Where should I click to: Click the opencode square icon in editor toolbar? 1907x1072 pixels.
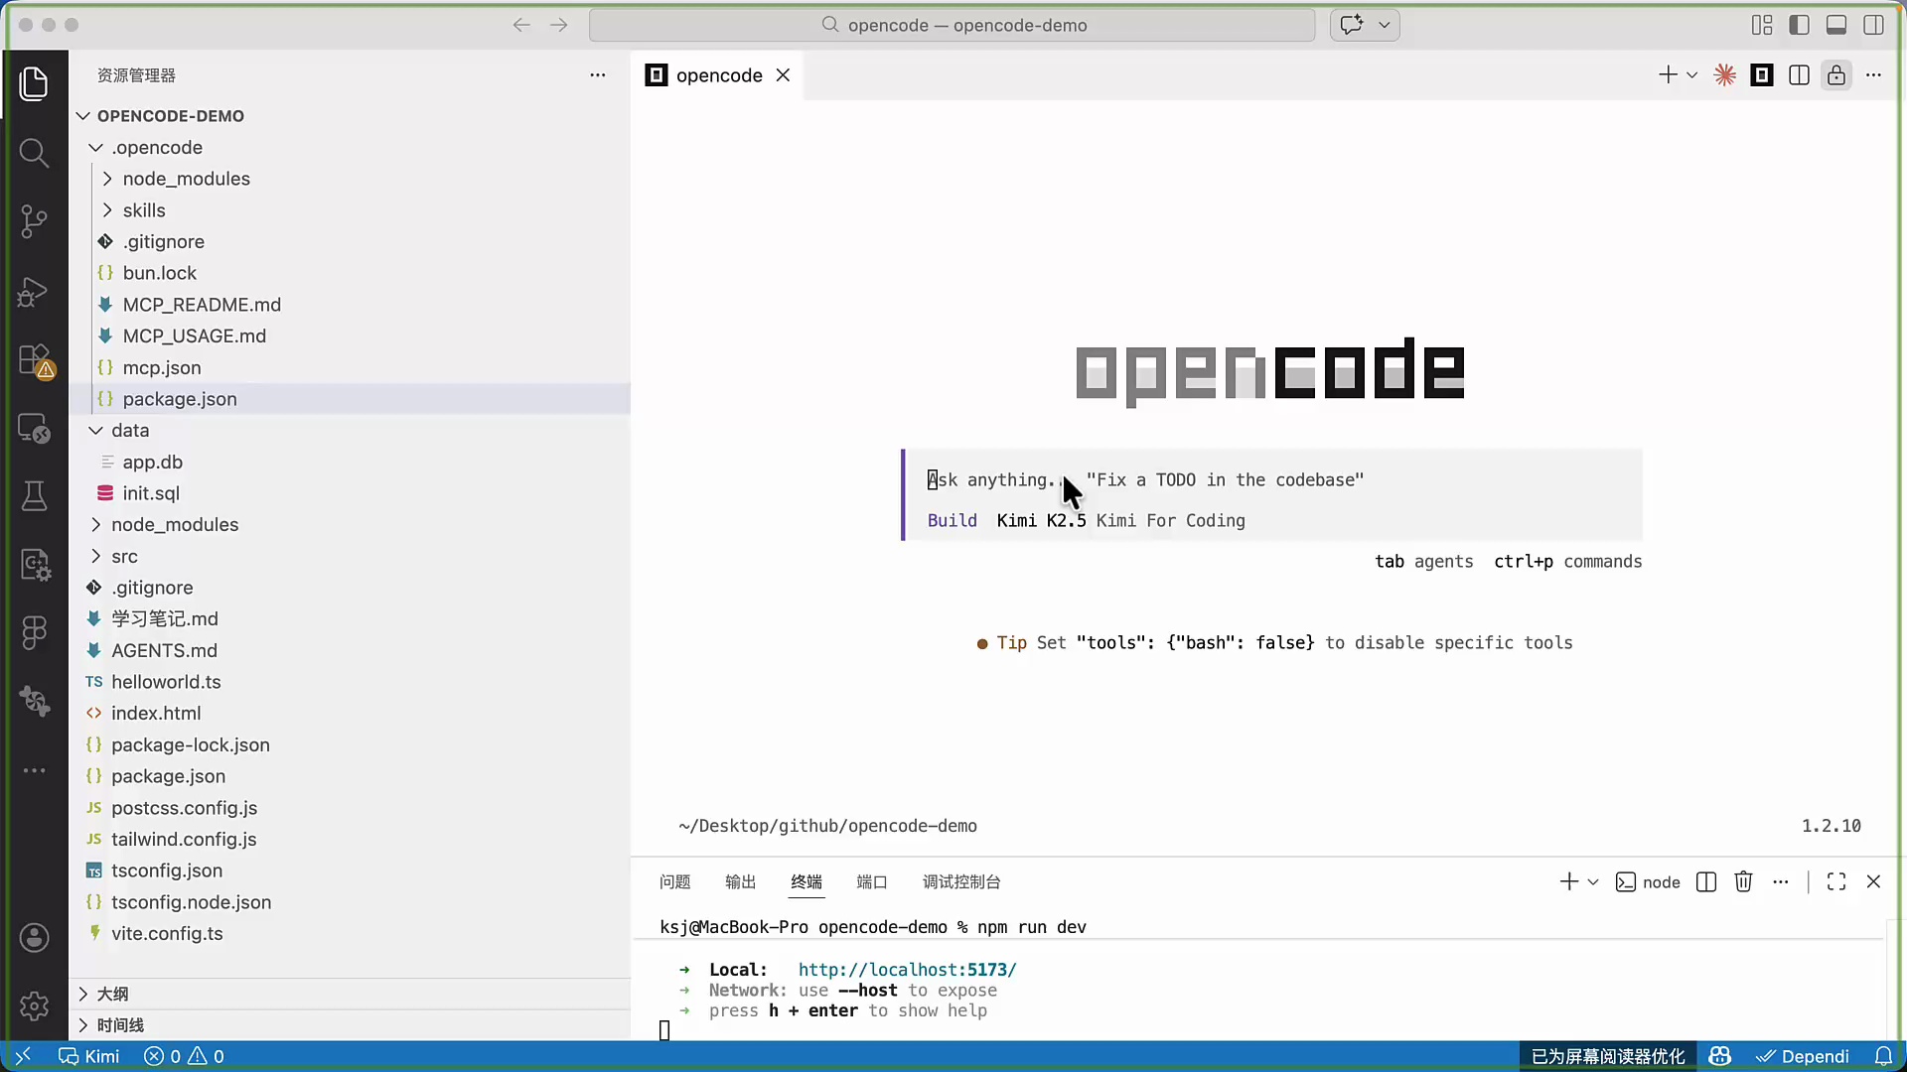(x=1762, y=75)
